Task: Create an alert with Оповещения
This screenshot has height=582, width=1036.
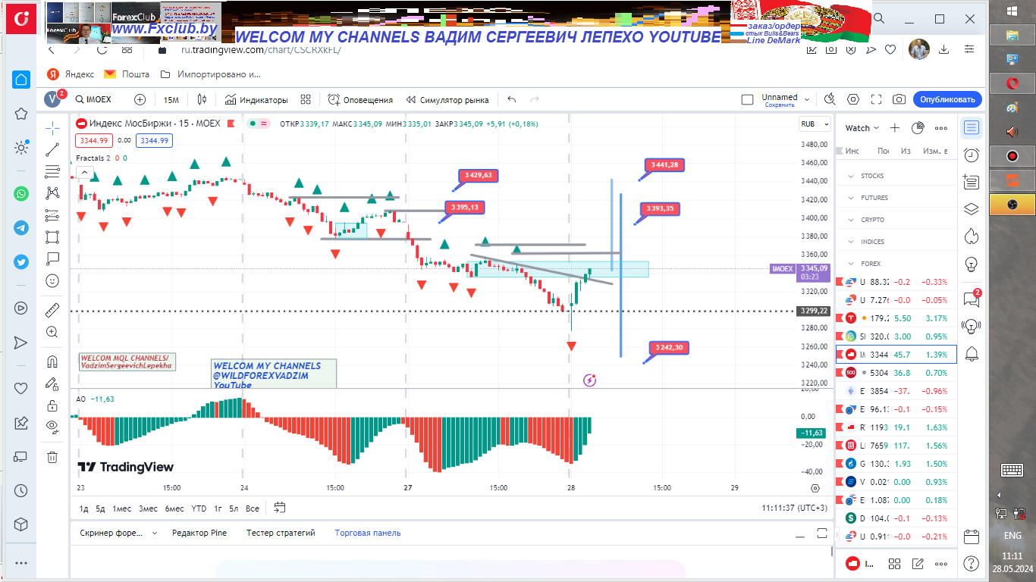Action: 360,99
